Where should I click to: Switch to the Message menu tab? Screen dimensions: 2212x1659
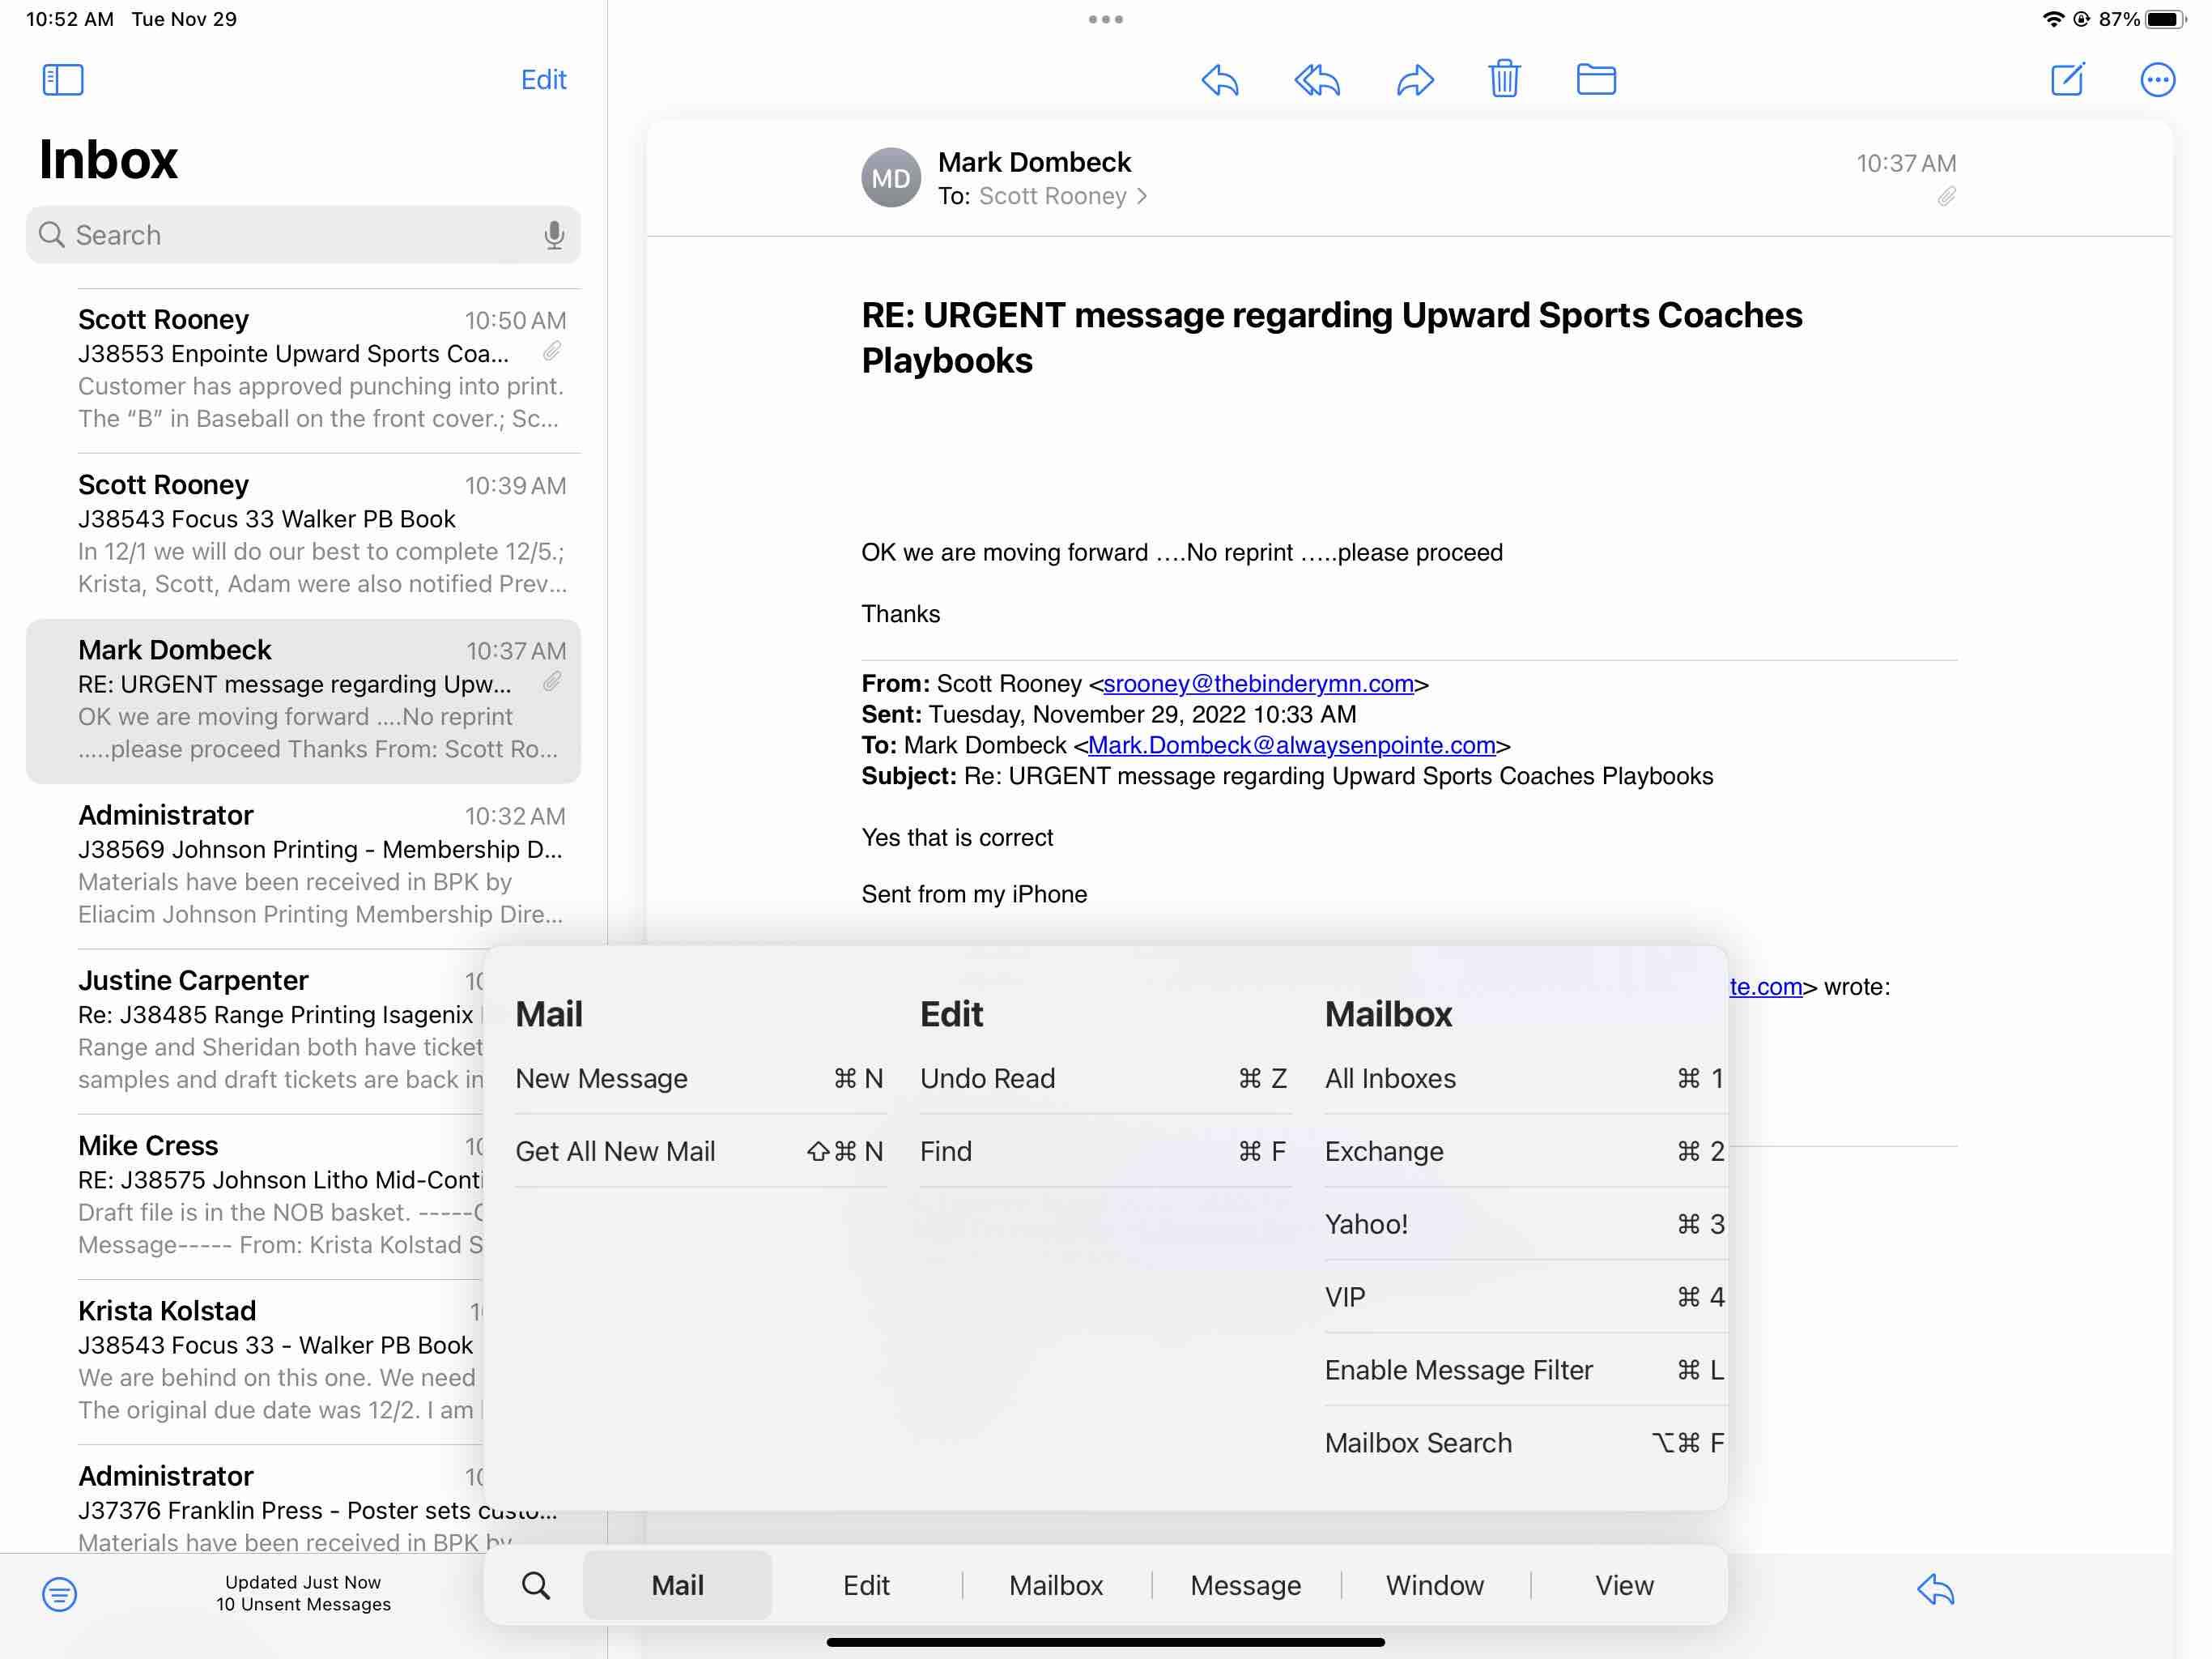click(x=1245, y=1585)
